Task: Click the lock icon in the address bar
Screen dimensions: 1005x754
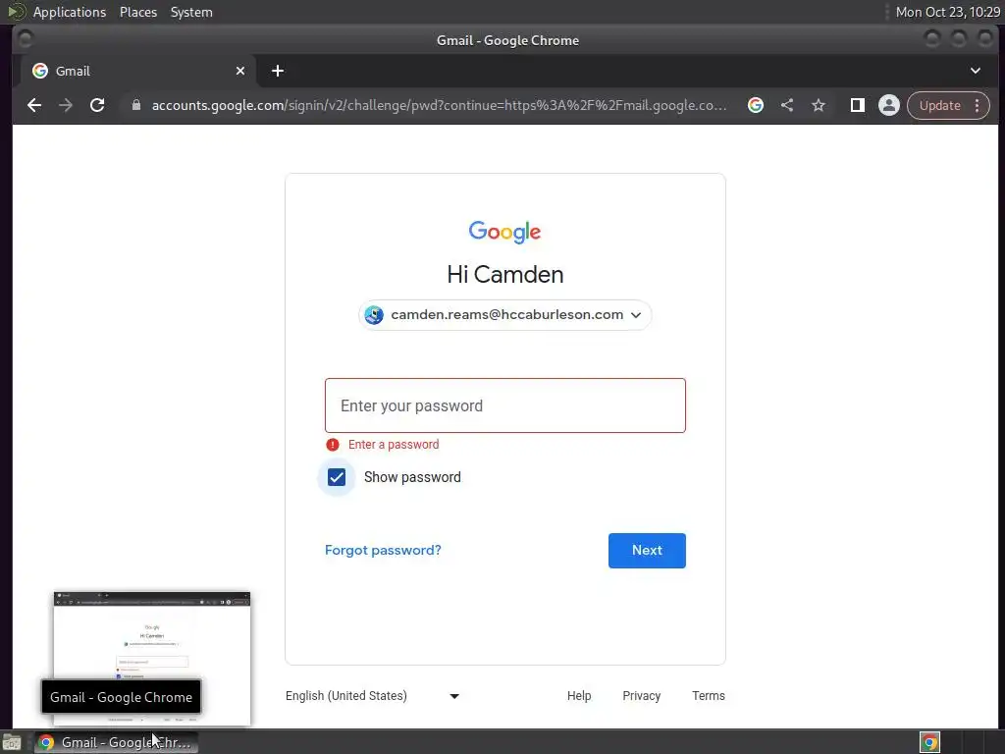Action: 135,105
